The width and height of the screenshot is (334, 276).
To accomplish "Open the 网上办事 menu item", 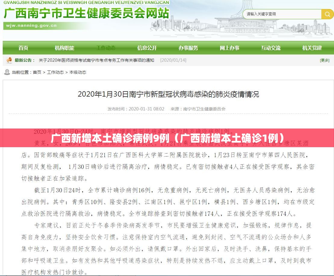I will coord(229,48).
